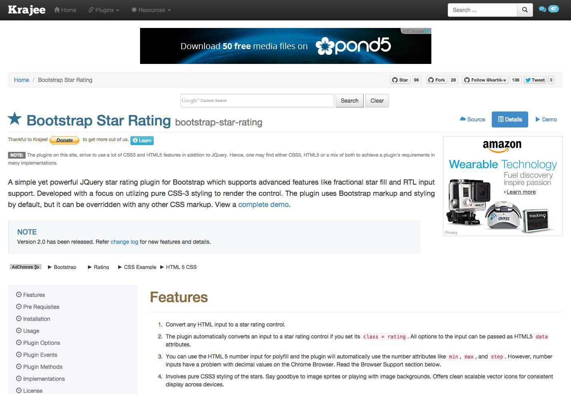
Task: Click the CSS Example ad link
Action: pos(140,267)
